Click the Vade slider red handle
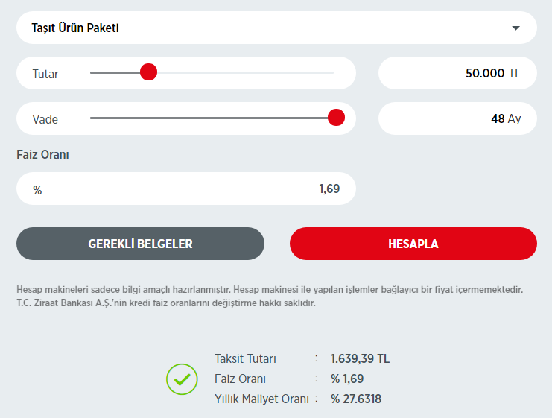Viewport: 552px width, 418px height. (x=336, y=118)
